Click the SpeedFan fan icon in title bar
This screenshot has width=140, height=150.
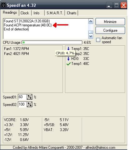click(3, 5)
